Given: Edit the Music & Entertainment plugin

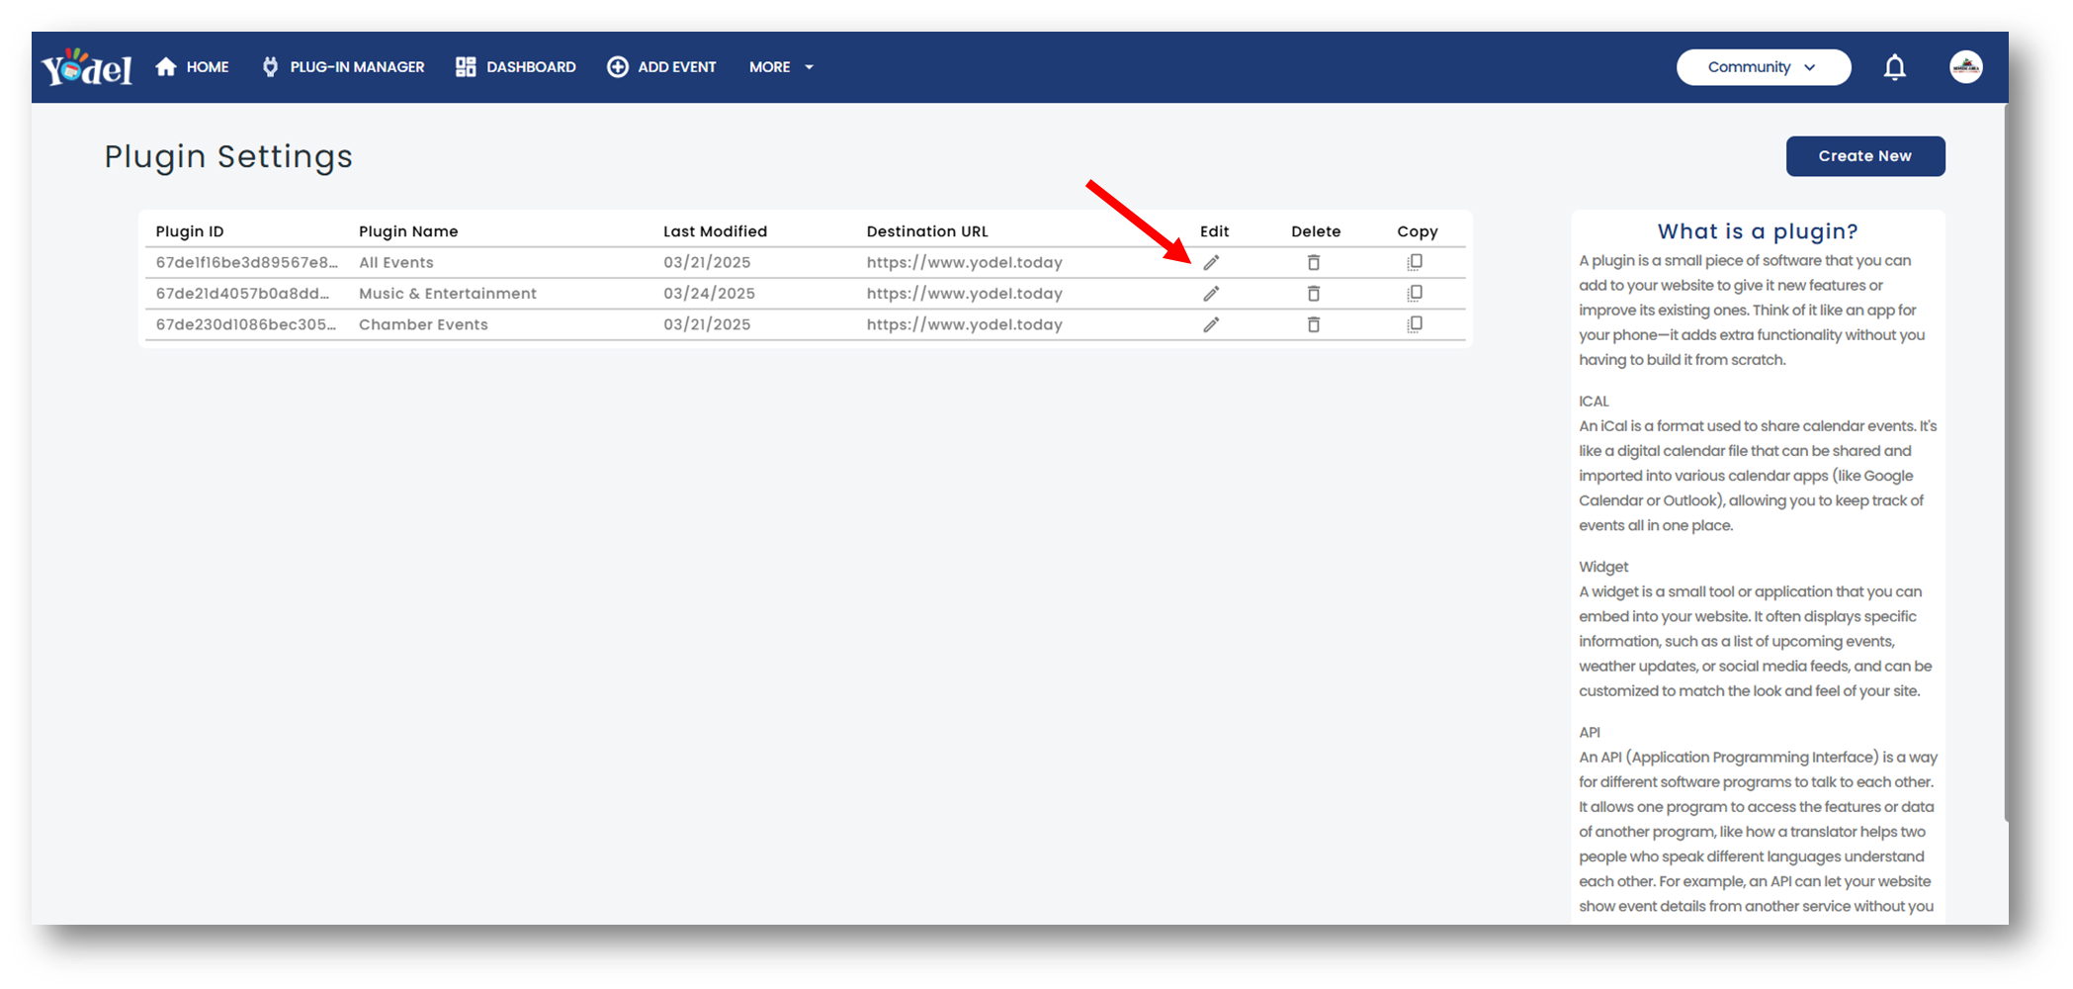Looking at the screenshot, I should pos(1213,293).
